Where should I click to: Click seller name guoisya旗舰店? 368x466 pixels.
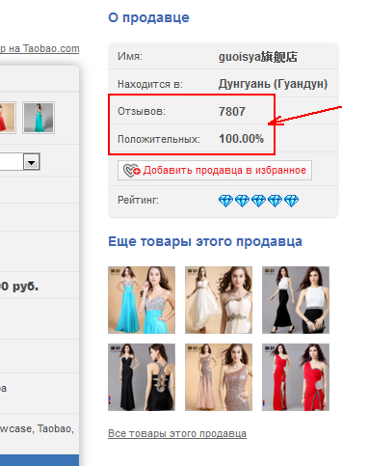[x=258, y=57]
